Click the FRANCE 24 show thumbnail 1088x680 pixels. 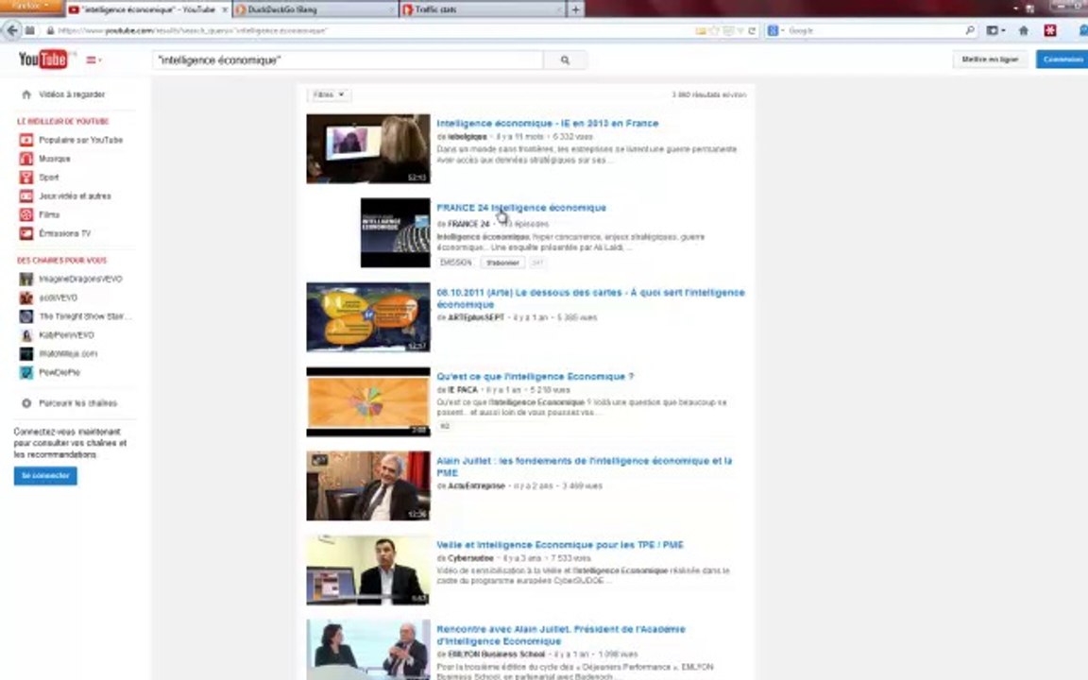(x=396, y=233)
